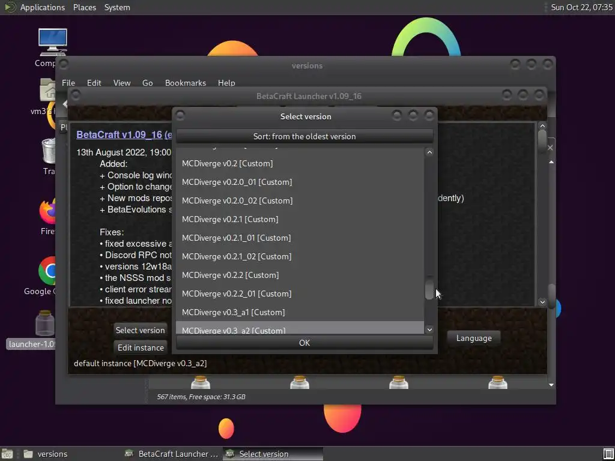Launch Google Chrome from desktop
This screenshot has width=615, height=461.
point(47,271)
